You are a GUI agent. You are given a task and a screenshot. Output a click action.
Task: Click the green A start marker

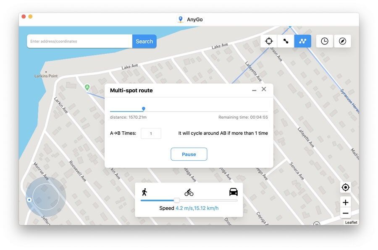[x=87, y=87]
